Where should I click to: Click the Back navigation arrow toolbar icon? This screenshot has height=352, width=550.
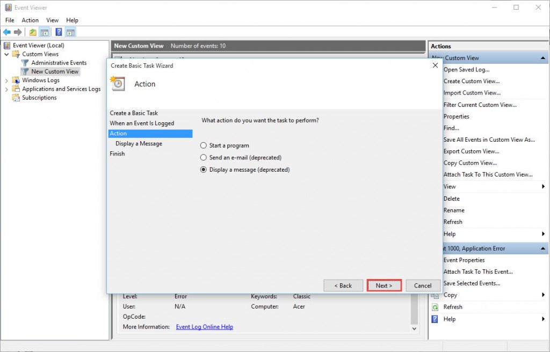[6, 32]
